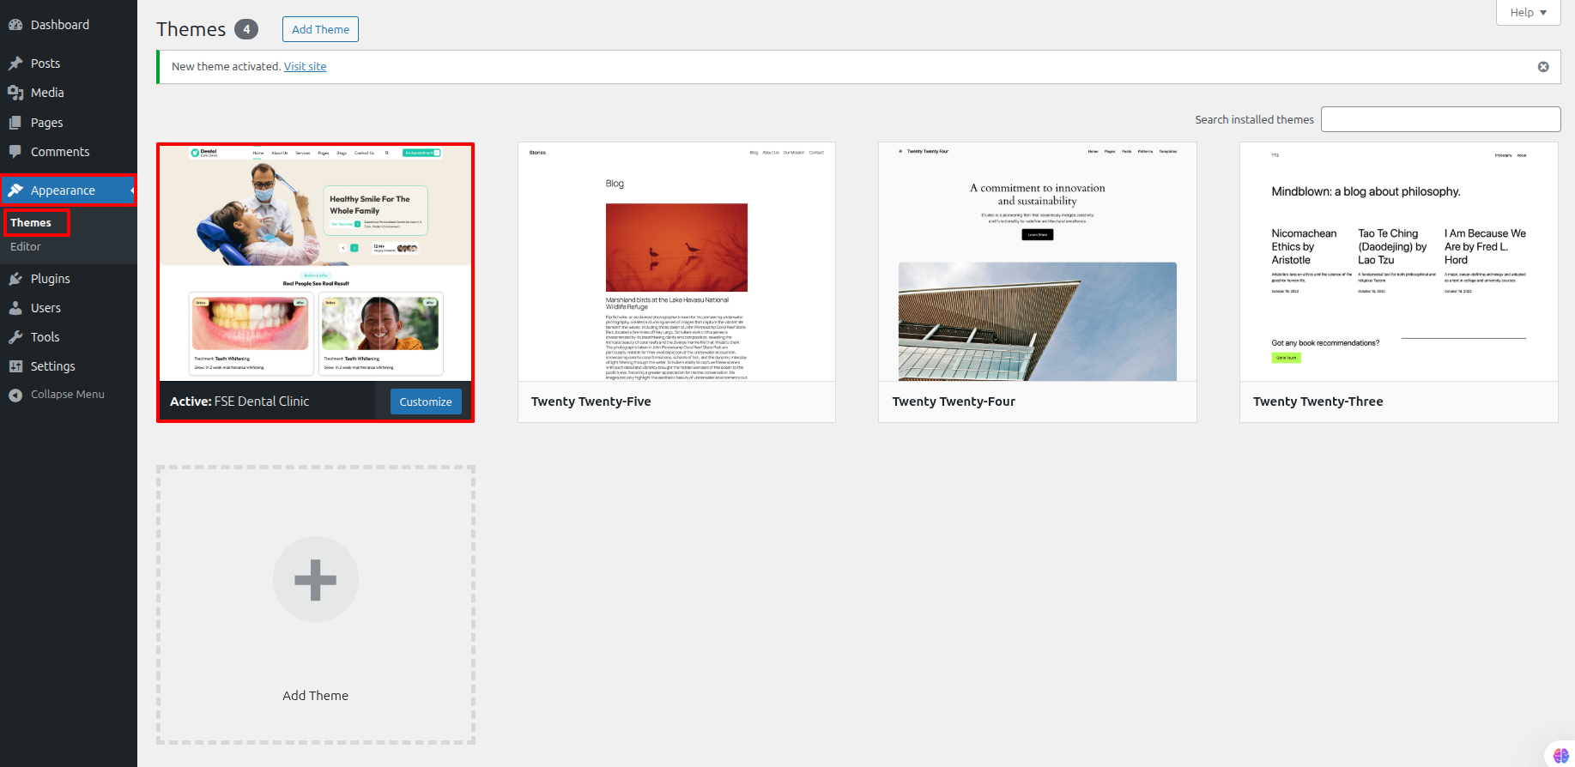Screen dimensions: 1575x767
Task: Open the Editor submenu item
Action: pyautogui.click(x=26, y=247)
